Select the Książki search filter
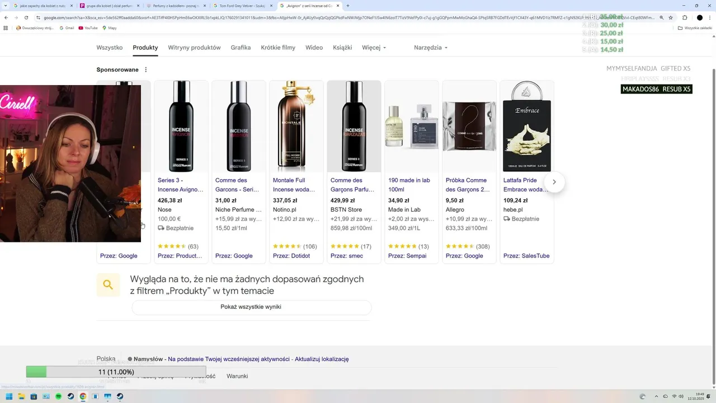 (x=342, y=48)
